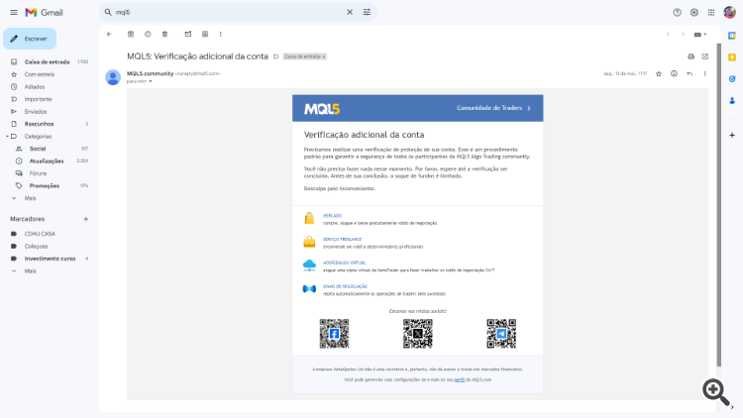Go to the next email arrow
Viewport: 743px width, 418px height.
[x=683, y=34]
